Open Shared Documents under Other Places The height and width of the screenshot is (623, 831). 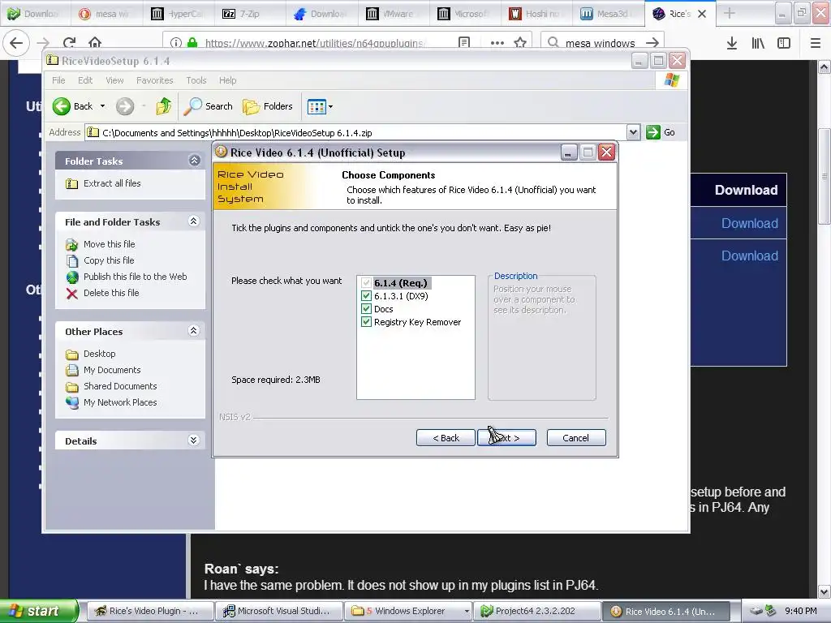click(x=111, y=386)
